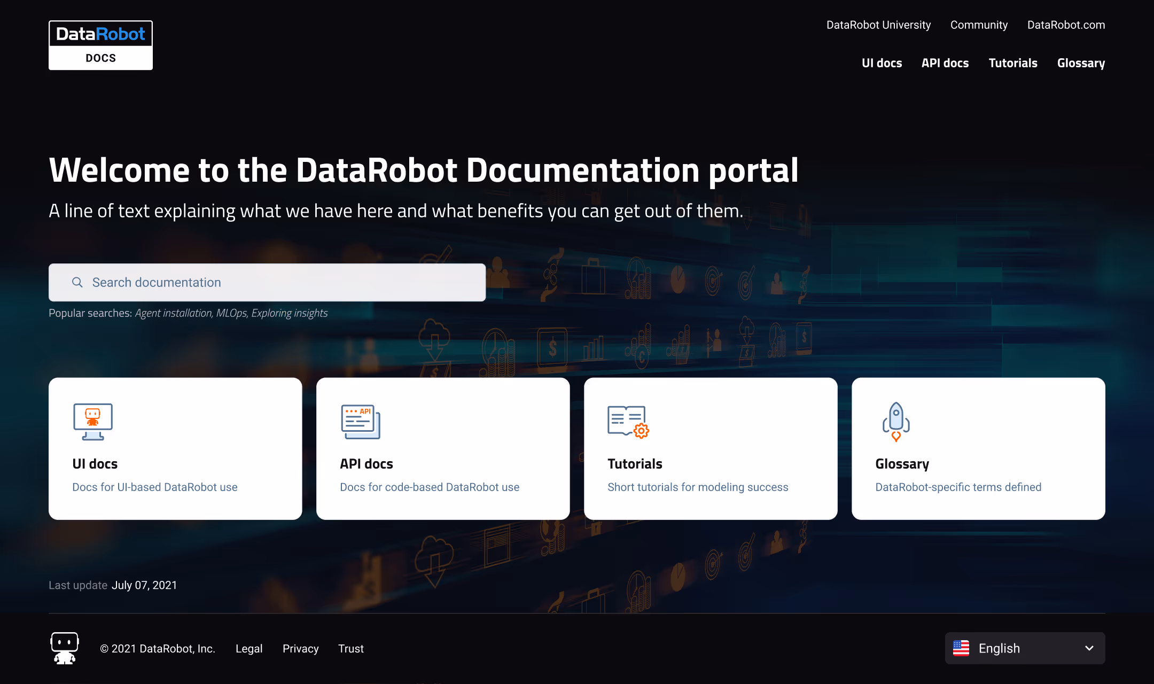Image resolution: width=1154 pixels, height=684 pixels.
Task: Open UI docs in the top navigation
Action: pos(882,63)
